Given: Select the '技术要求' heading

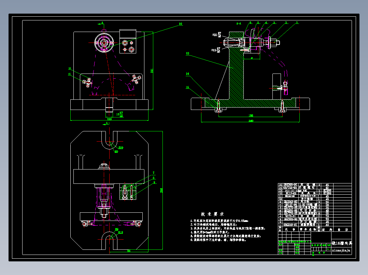Looking at the screenshot, I should pyautogui.click(x=212, y=214).
